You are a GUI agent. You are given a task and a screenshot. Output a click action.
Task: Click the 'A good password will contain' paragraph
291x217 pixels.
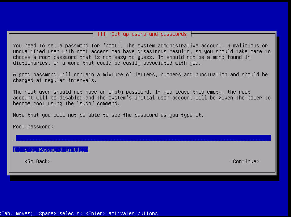(140, 77)
